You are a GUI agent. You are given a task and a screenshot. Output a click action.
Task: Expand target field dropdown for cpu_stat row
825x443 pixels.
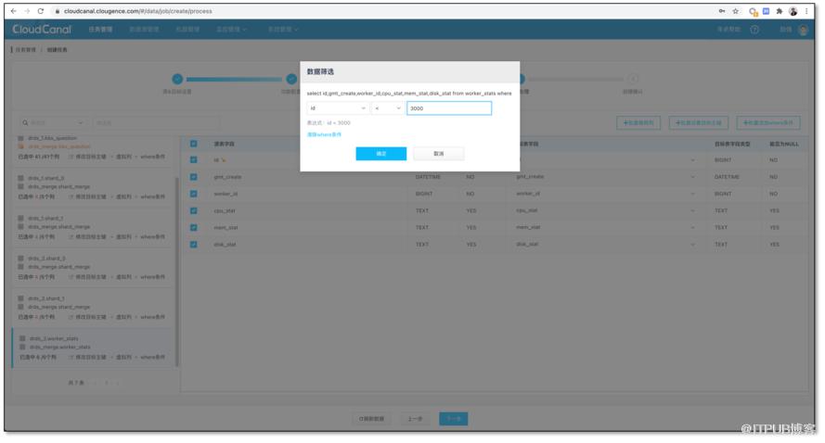(692, 210)
